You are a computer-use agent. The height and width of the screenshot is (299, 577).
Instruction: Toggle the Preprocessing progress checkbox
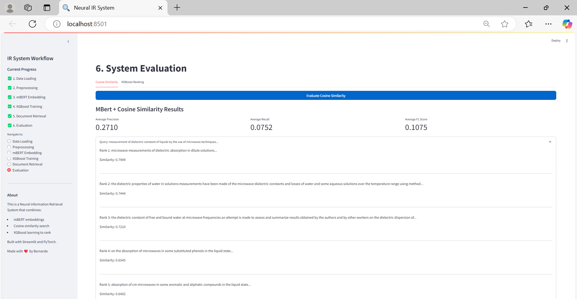(10, 88)
